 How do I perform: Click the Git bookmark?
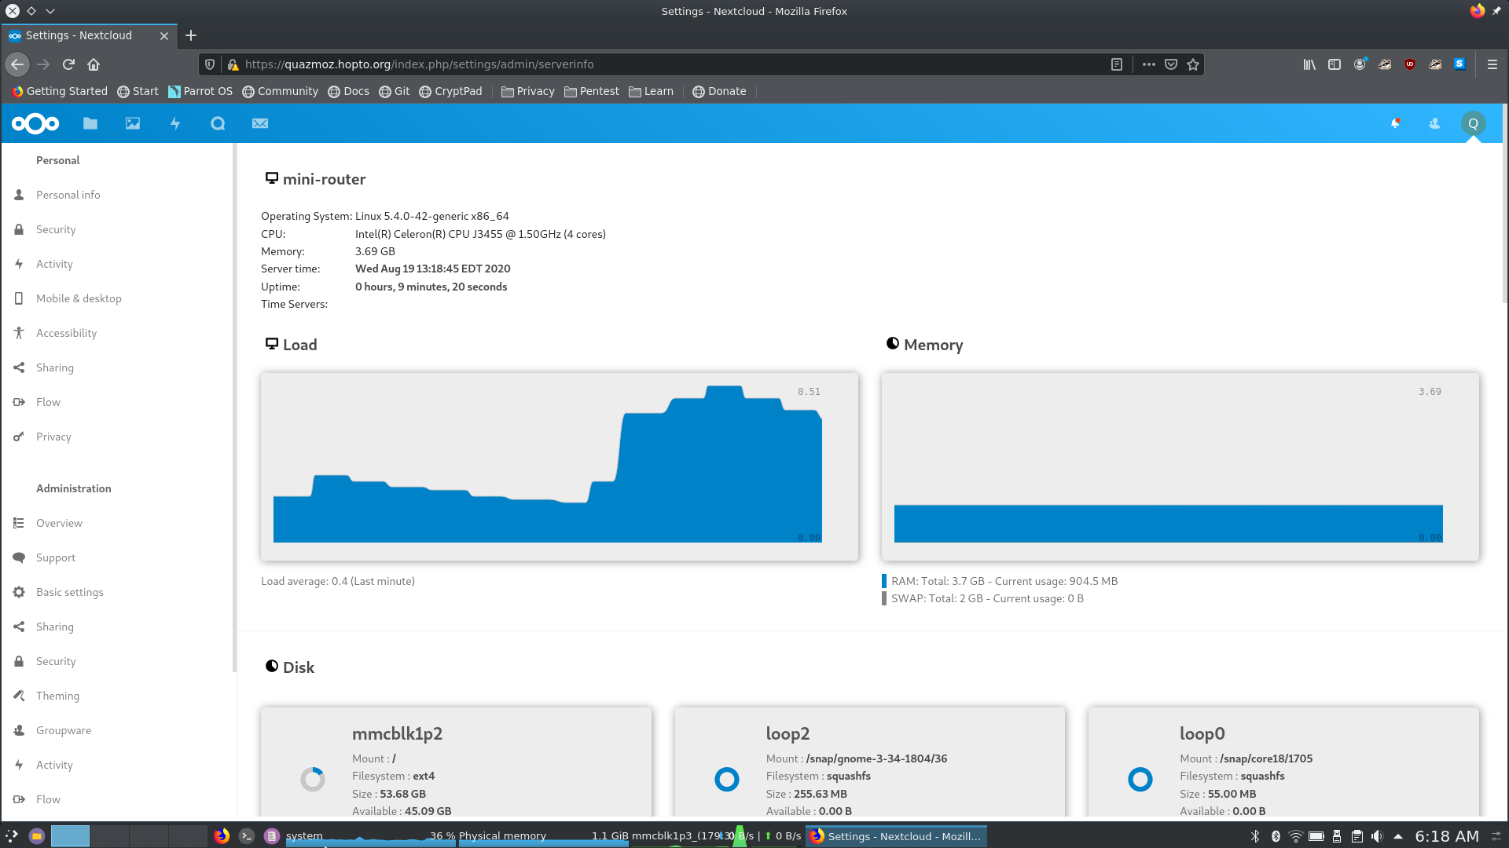click(x=395, y=91)
